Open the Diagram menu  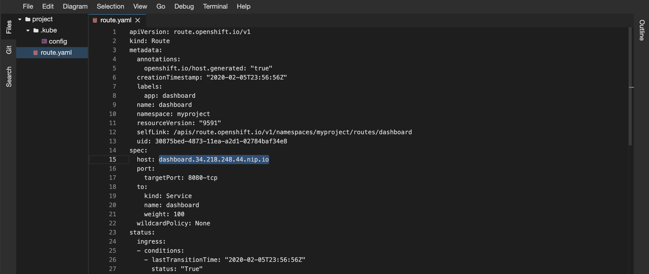pyautogui.click(x=75, y=6)
